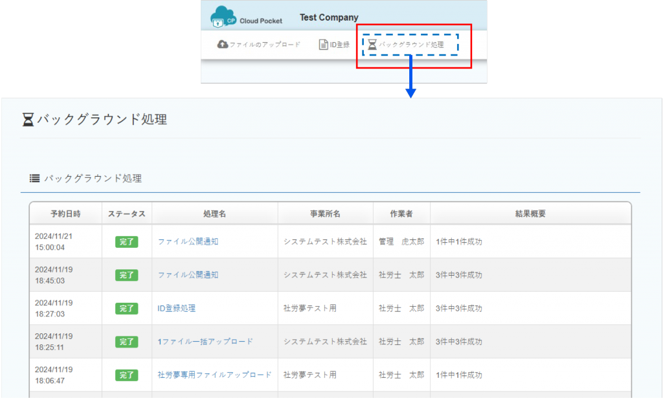Open the ID登録処理 link

coord(176,309)
